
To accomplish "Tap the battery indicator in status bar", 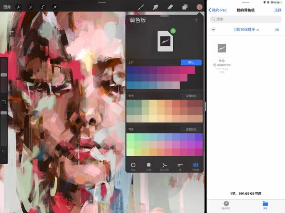I will (x=279, y=2).
